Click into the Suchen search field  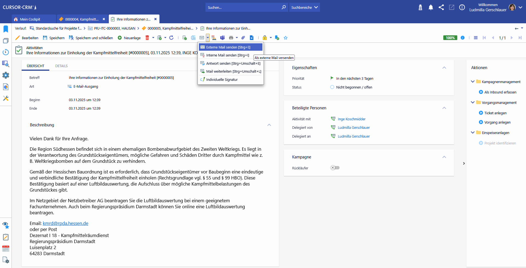point(242,7)
